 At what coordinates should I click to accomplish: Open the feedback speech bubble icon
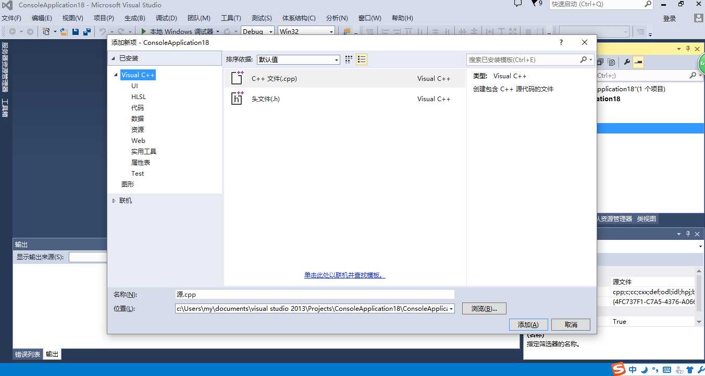click(518, 4)
